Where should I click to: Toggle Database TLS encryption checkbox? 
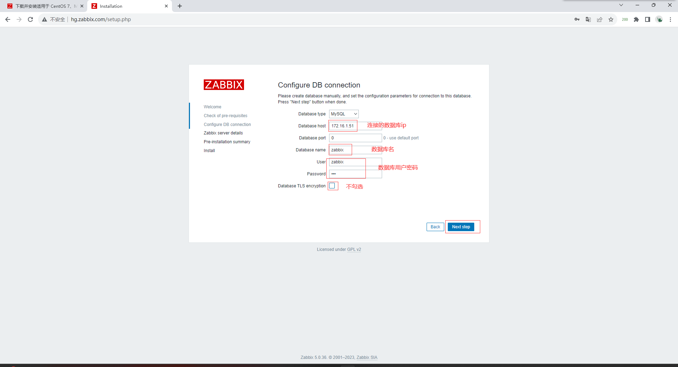pos(332,186)
